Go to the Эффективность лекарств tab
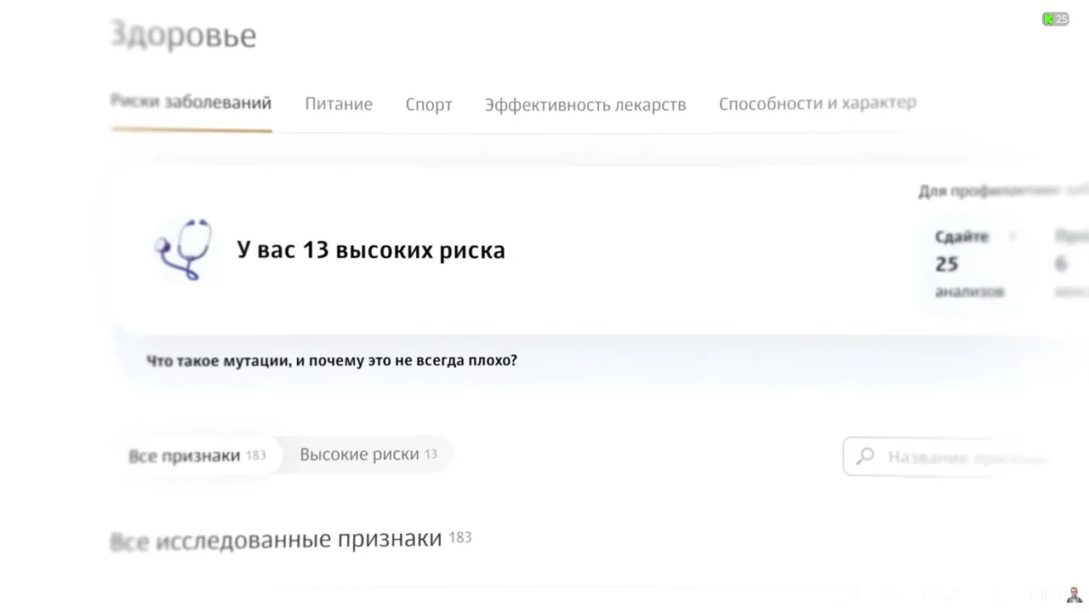This screenshot has width=1089, height=613. (585, 105)
